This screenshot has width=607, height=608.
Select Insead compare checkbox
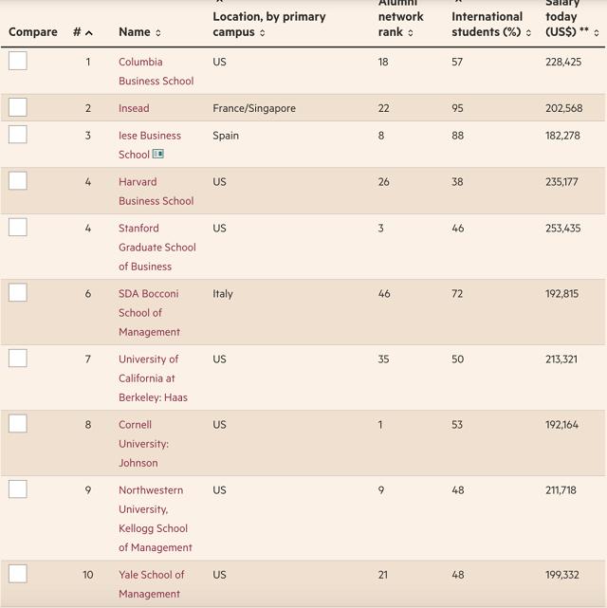(x=18, y=107)
